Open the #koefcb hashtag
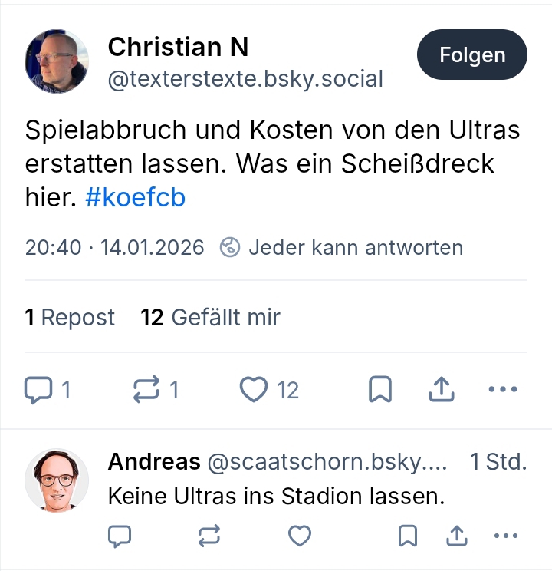This screenshot has width=552, height=571. click(x=135, y=198)
